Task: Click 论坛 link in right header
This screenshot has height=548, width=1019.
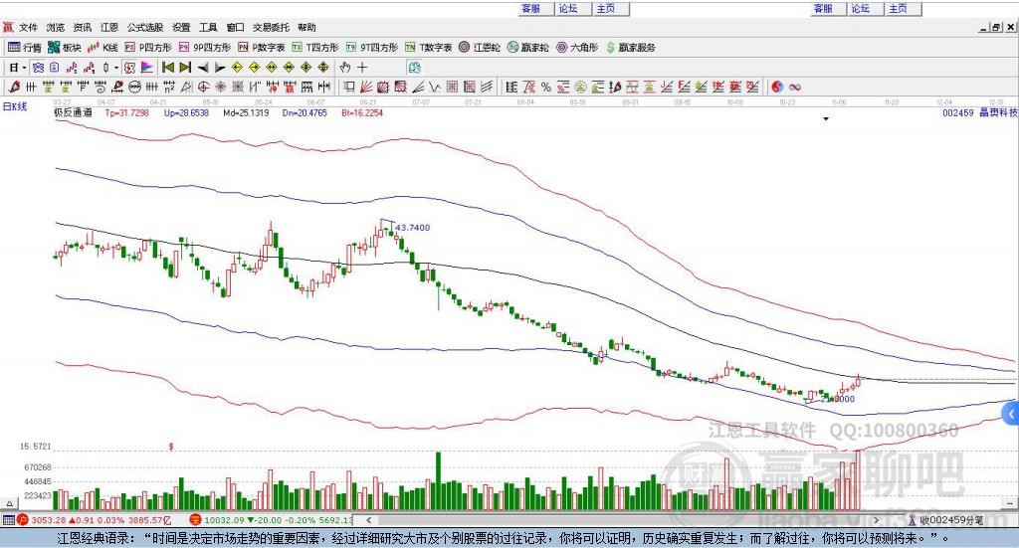Action: coord(861,8)
